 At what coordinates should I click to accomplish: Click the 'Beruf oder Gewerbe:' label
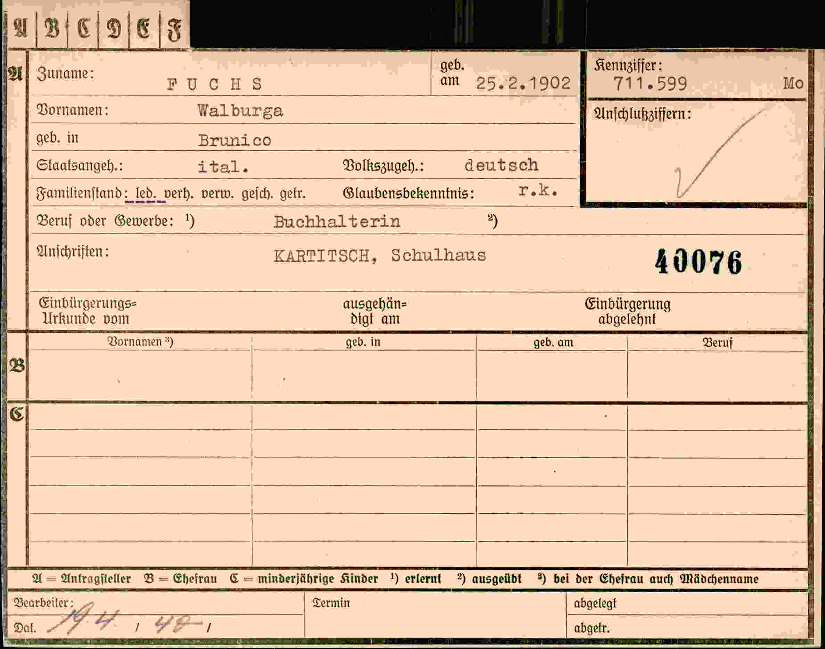(105, 221)
